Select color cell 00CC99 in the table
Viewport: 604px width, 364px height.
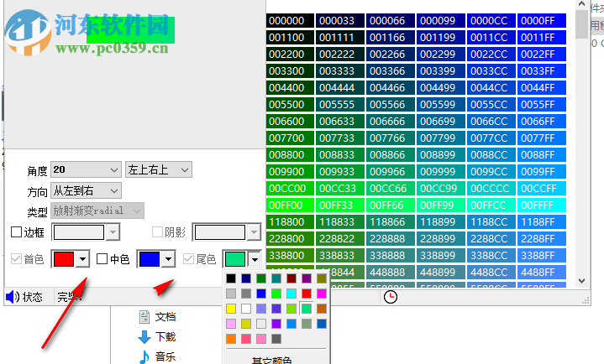pos(441,189)
